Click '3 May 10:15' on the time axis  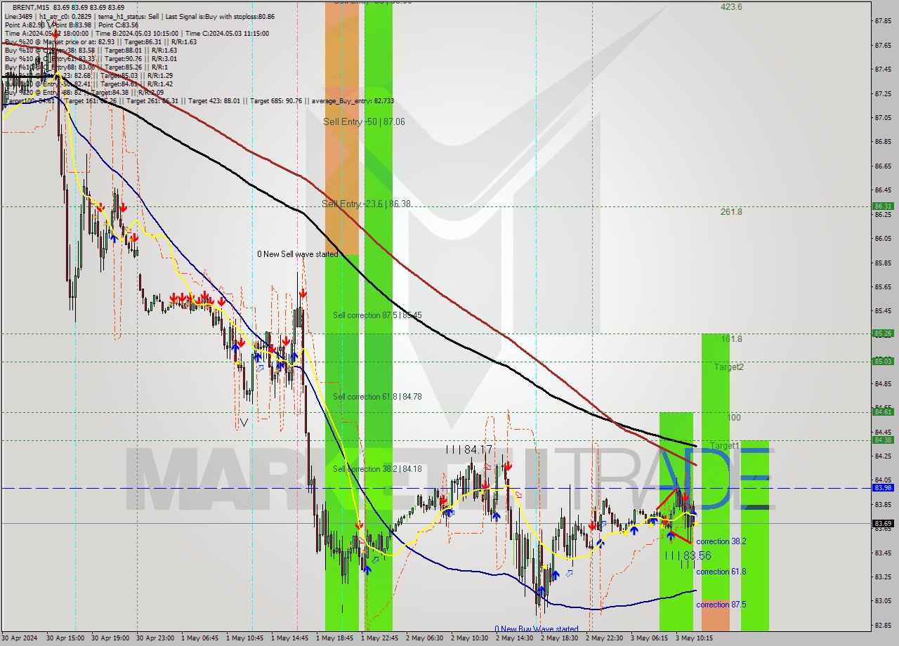tap(695, 638)
